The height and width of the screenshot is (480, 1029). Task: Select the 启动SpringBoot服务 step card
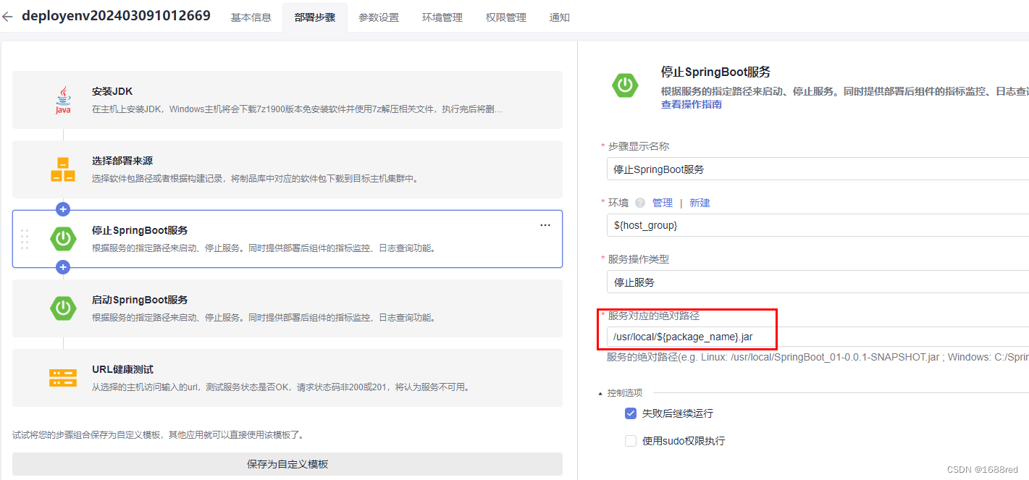tap(287, 308)
